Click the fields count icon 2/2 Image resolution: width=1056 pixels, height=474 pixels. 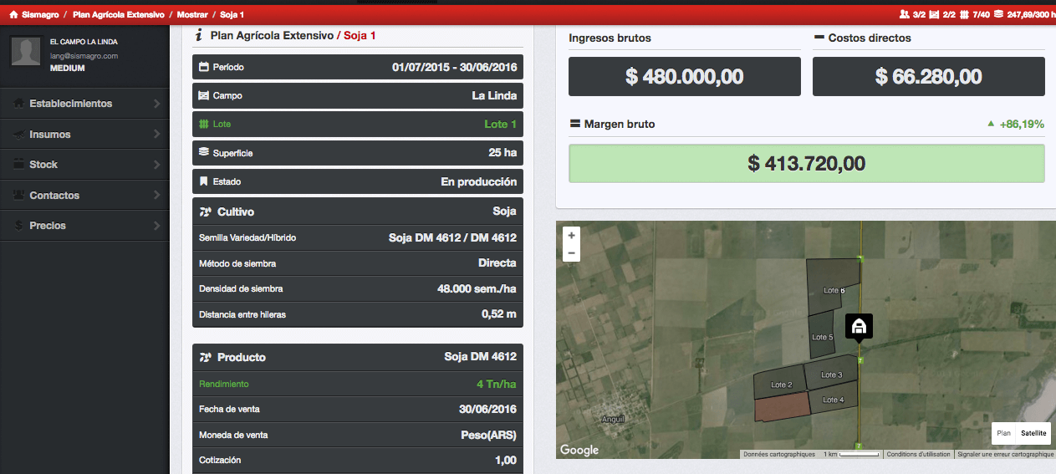935,14
